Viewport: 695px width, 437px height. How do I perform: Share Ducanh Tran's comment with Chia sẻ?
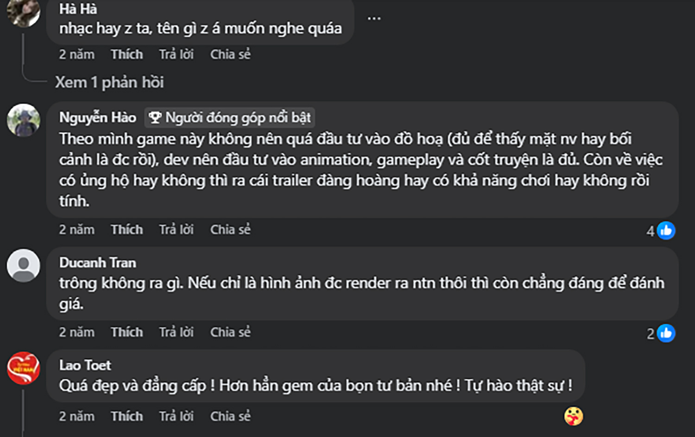coord(230,332)
